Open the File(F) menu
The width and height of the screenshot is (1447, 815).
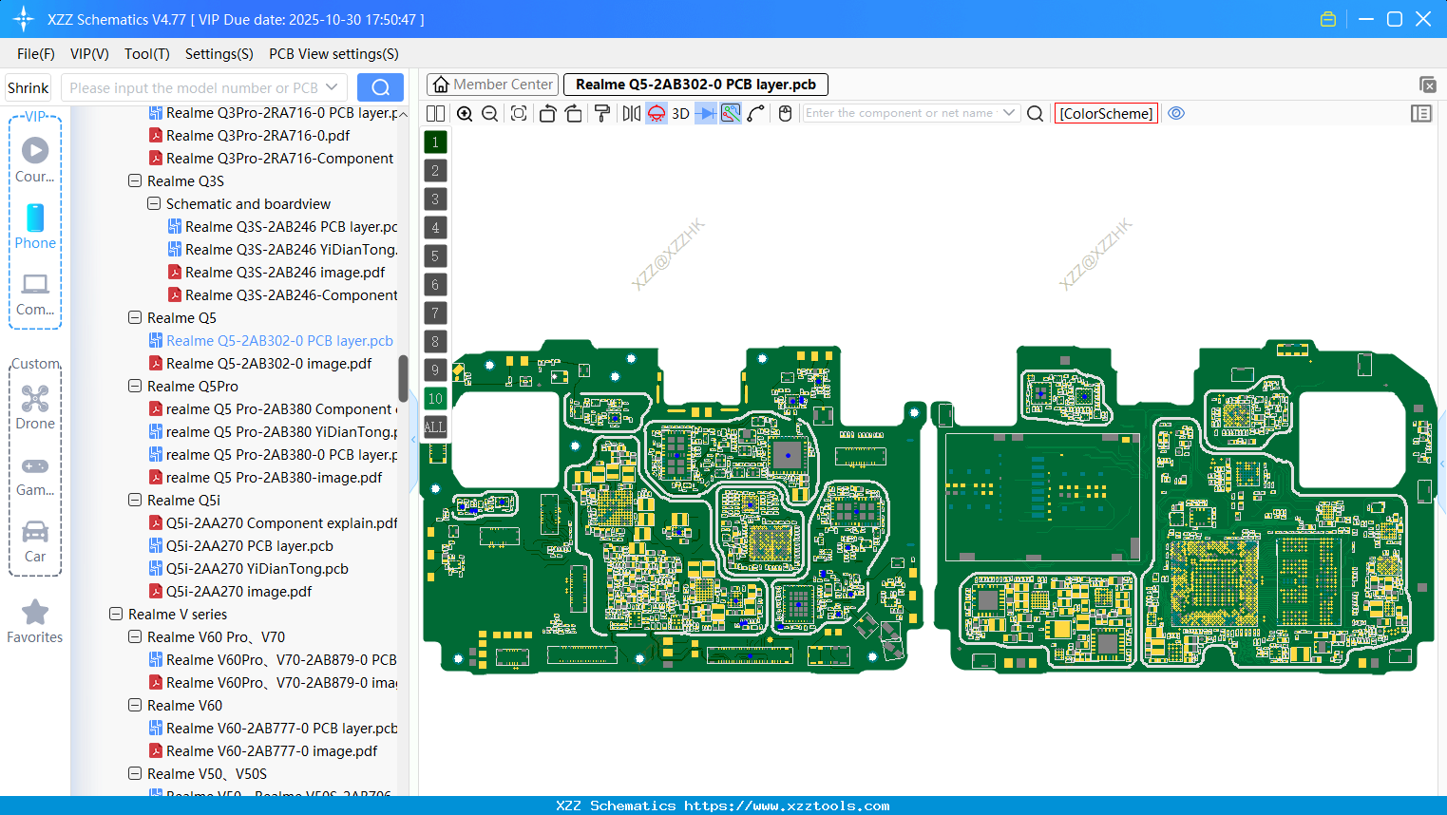36,54
